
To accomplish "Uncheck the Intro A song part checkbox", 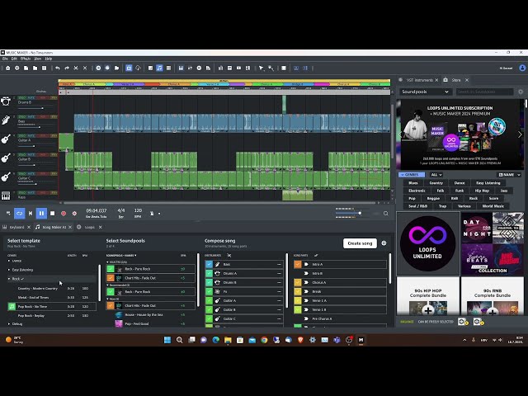I will pos(298,264).
